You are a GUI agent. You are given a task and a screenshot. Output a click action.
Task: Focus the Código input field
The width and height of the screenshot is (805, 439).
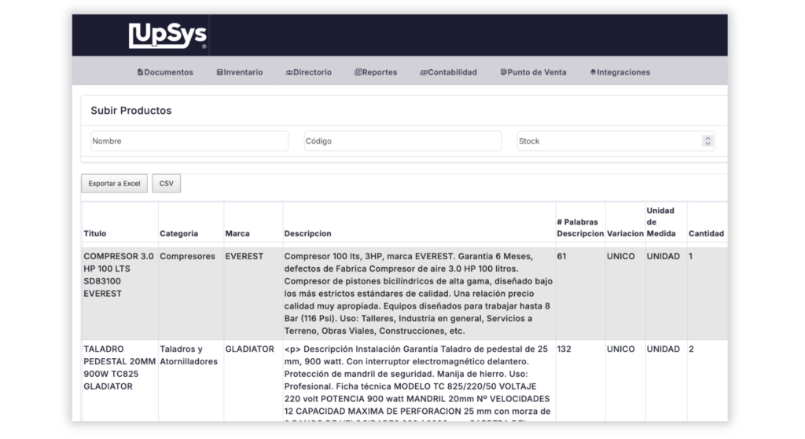click(x=402, y=141)
